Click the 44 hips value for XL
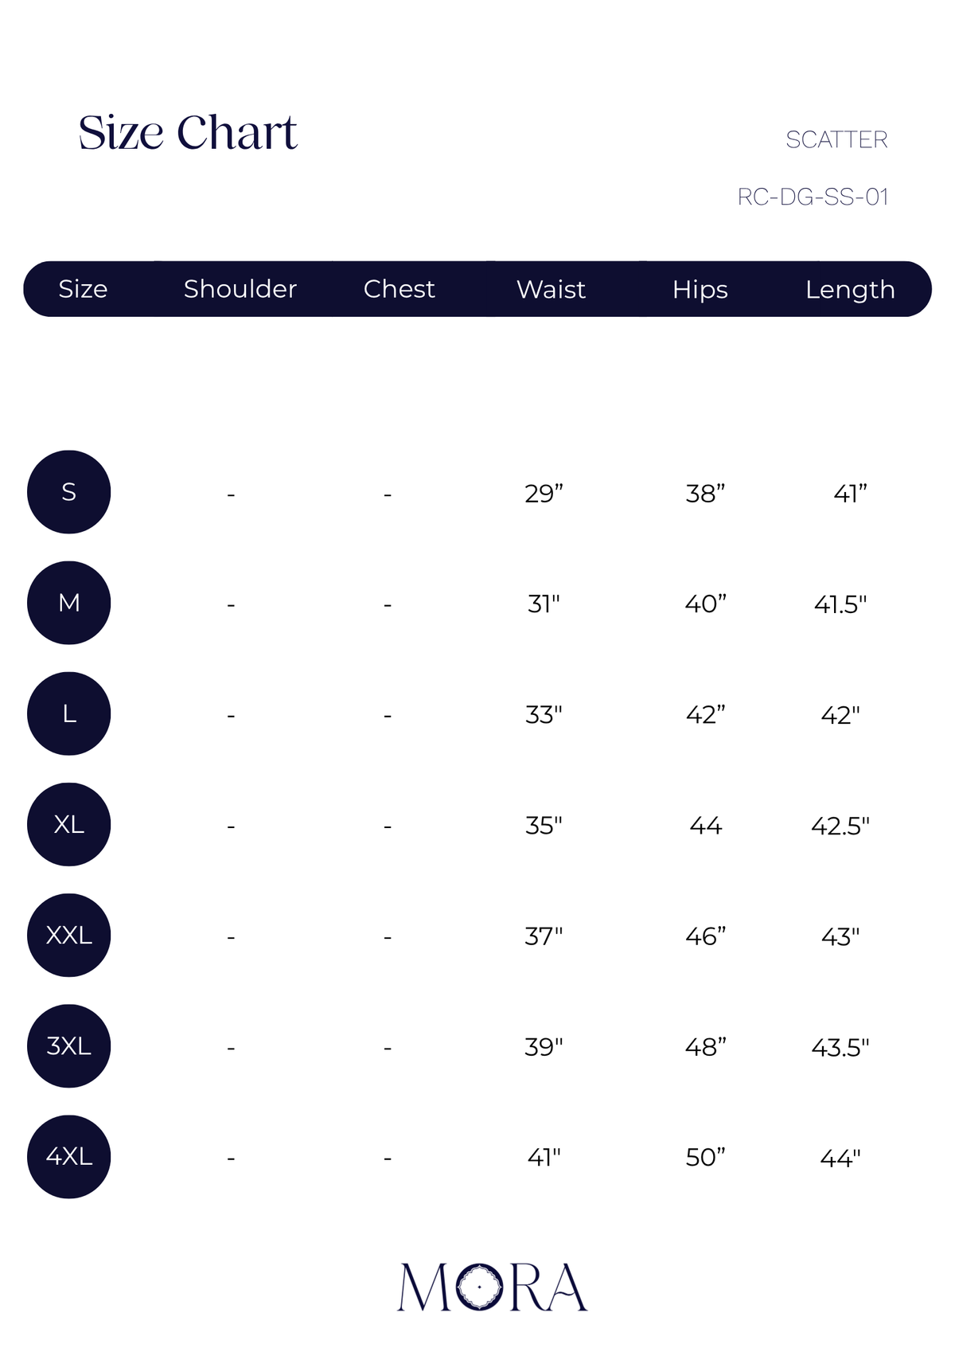955x1352 pixels. [x=706, y=826]
